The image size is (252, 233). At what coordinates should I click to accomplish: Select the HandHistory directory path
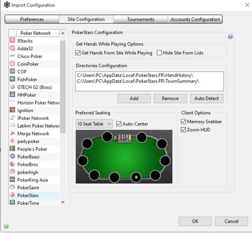(135, 75)
